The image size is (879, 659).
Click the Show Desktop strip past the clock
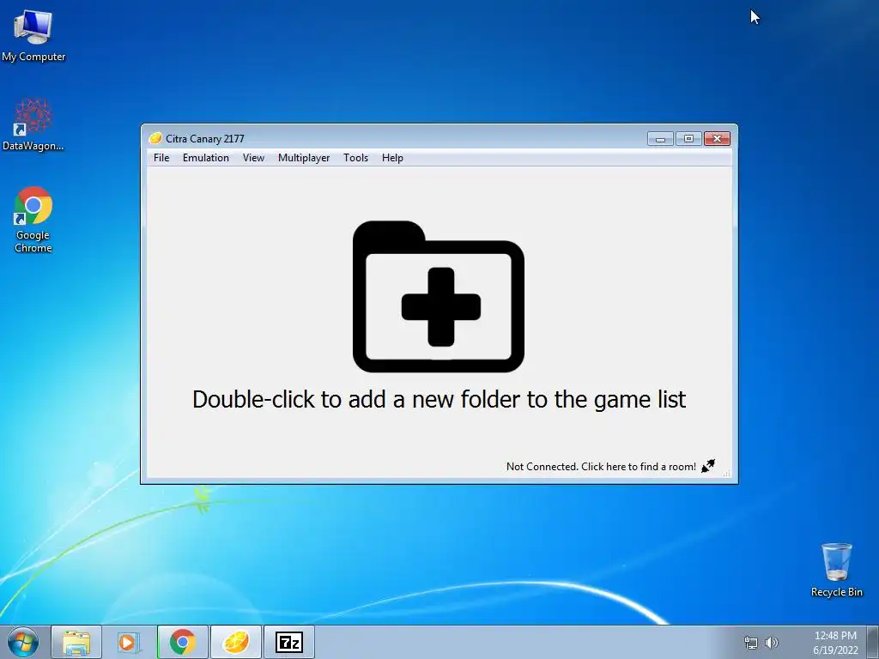click(x=873, y=642)
